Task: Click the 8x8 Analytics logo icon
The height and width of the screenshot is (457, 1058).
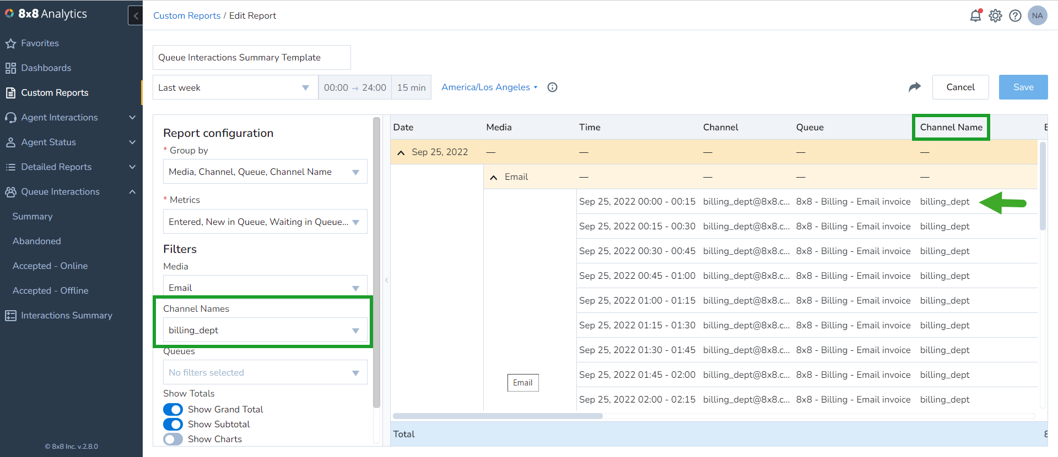Action: pyautogui.click(x=9, y=14)
